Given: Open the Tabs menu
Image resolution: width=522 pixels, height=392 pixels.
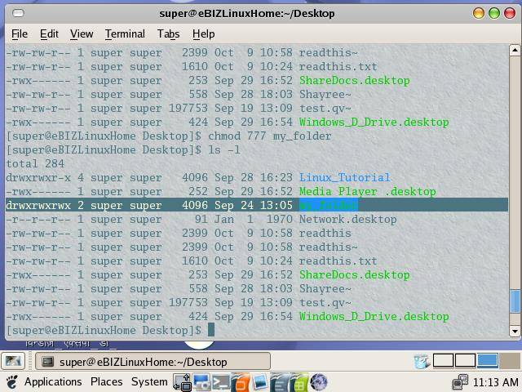Looking at the screenshot, I should [168, 33].
